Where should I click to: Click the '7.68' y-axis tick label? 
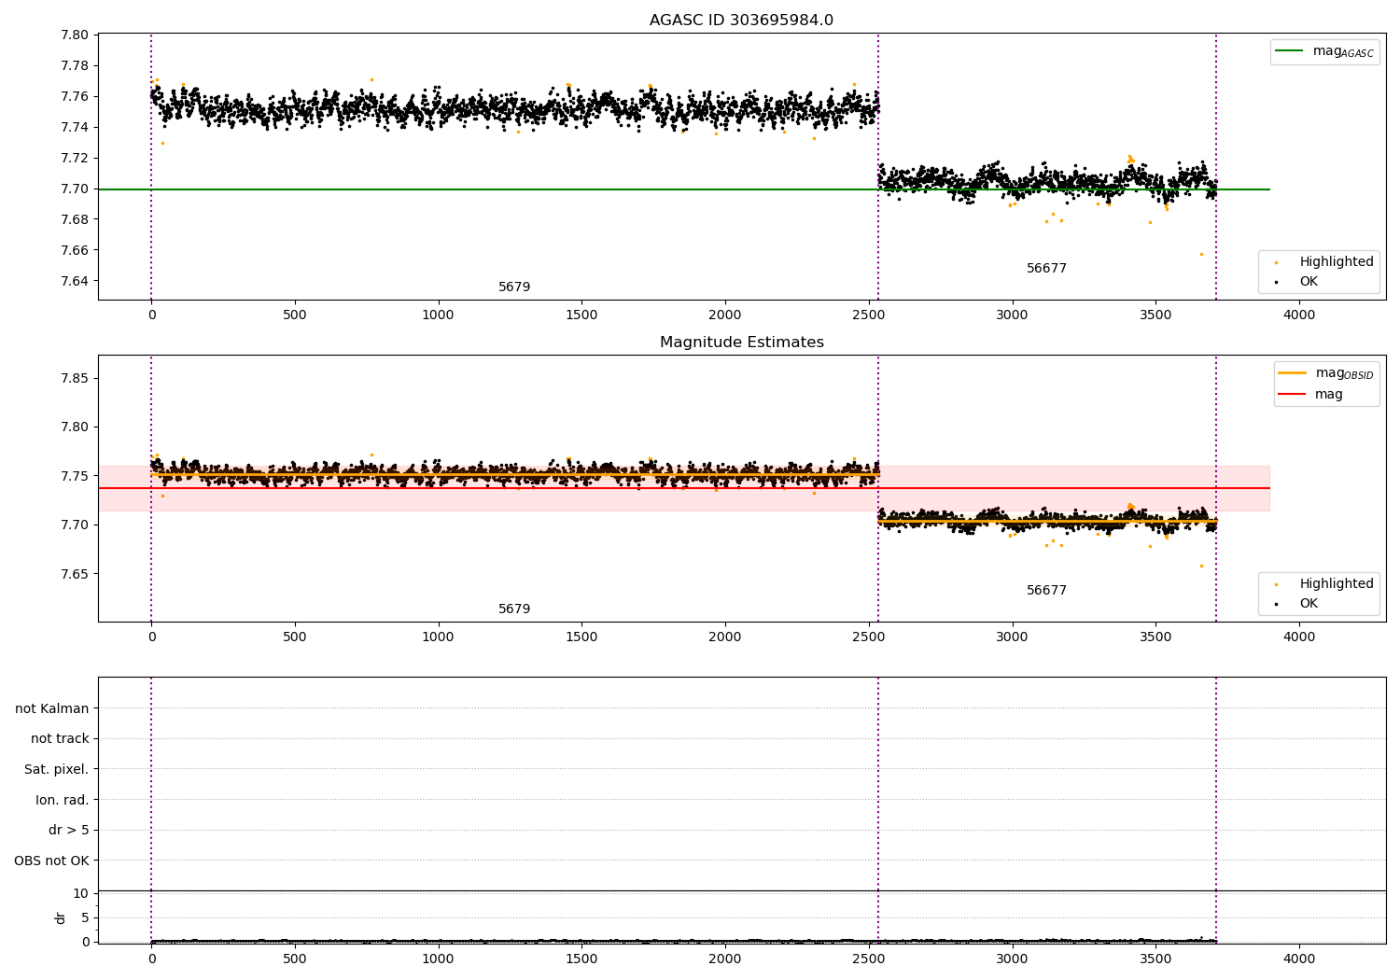pyautogui.click(x=75, y=219)
